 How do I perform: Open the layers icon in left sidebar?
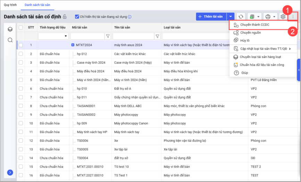pos(10,29)
